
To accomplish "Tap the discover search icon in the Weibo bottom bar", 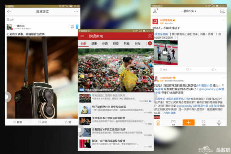I will tap(204, 123).
